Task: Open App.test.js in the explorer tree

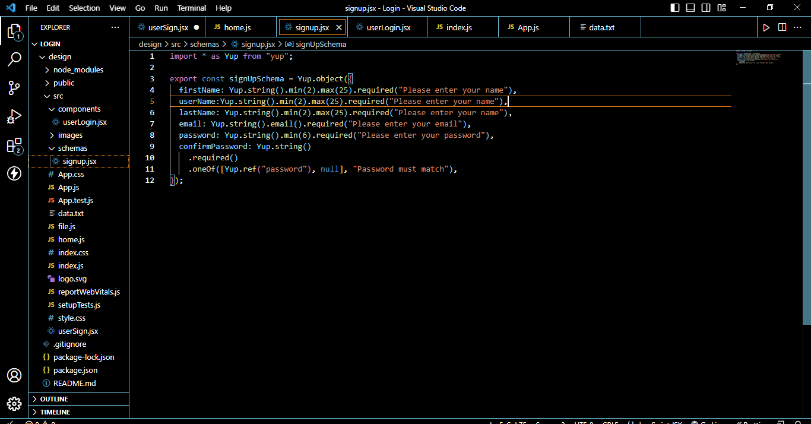Action: click(x=78, y=201)
